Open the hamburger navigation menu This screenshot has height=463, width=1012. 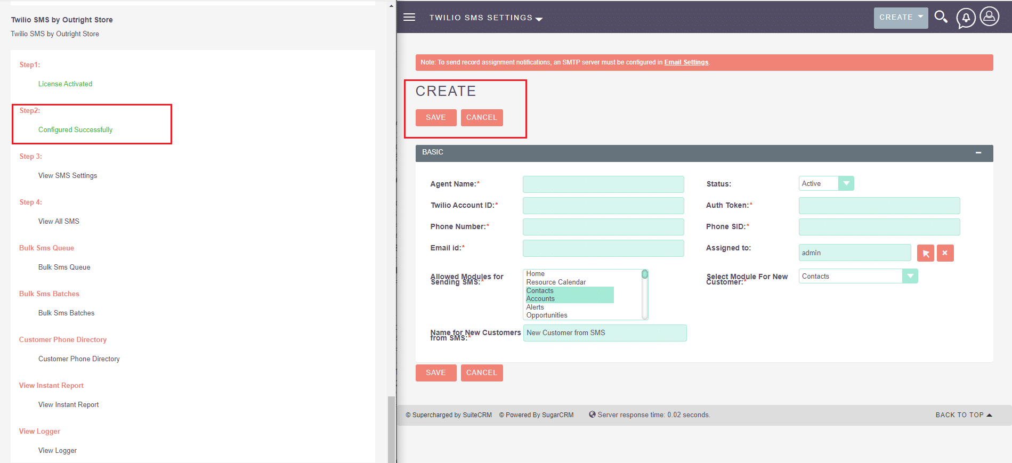[x=409, y=17]
